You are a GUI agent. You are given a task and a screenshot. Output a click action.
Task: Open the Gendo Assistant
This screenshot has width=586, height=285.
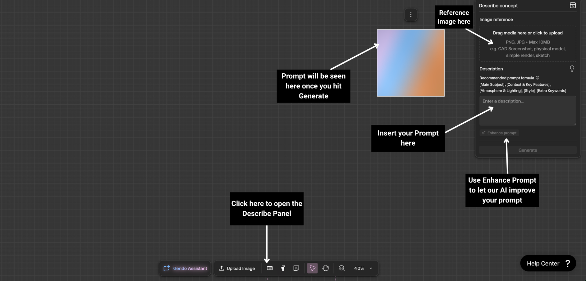185,268
